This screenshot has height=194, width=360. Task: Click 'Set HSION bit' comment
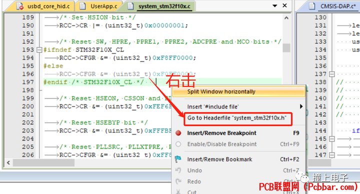97,17
